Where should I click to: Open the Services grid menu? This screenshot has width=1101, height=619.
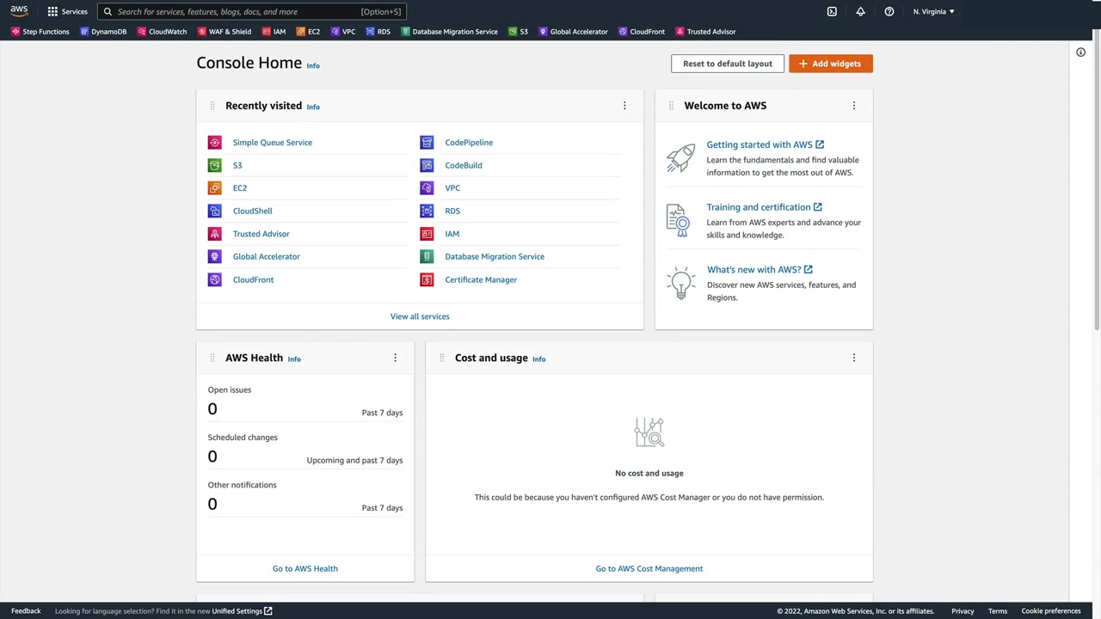point(67,11)
